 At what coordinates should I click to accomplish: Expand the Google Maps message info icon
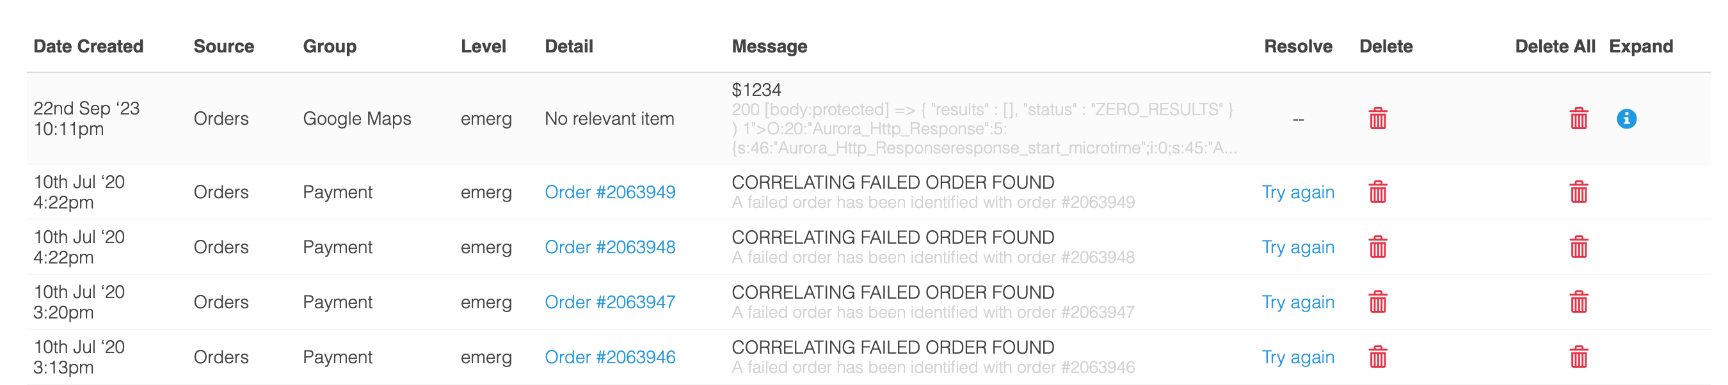1626,119
